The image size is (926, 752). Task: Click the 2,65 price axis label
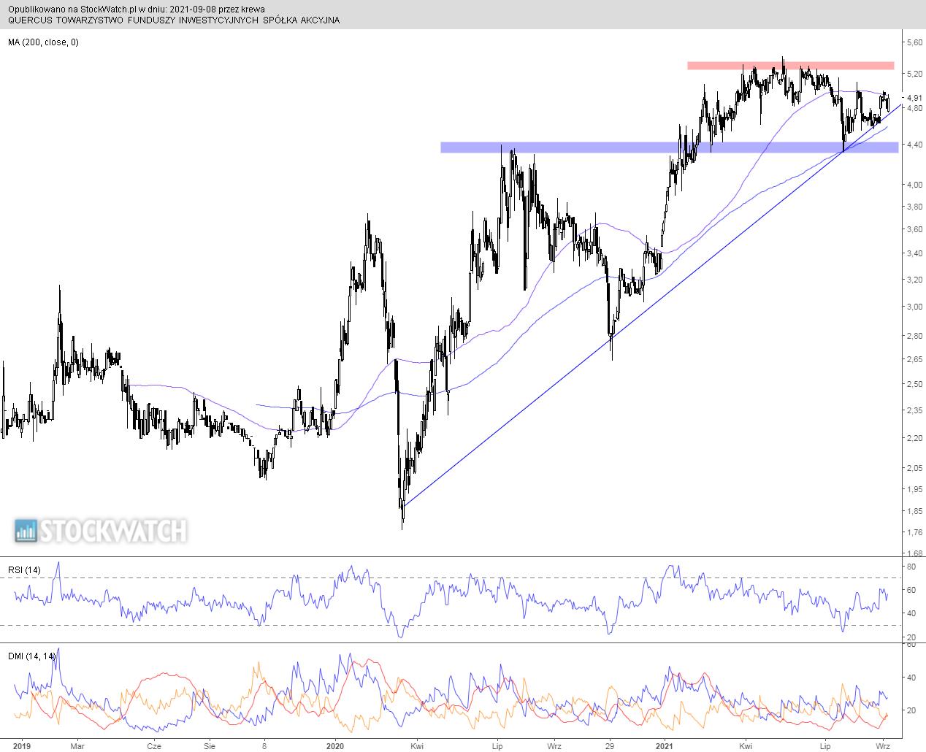pos(913,358)
